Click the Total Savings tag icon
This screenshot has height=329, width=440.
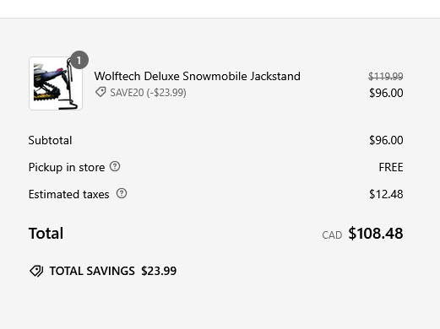(36, 271)
